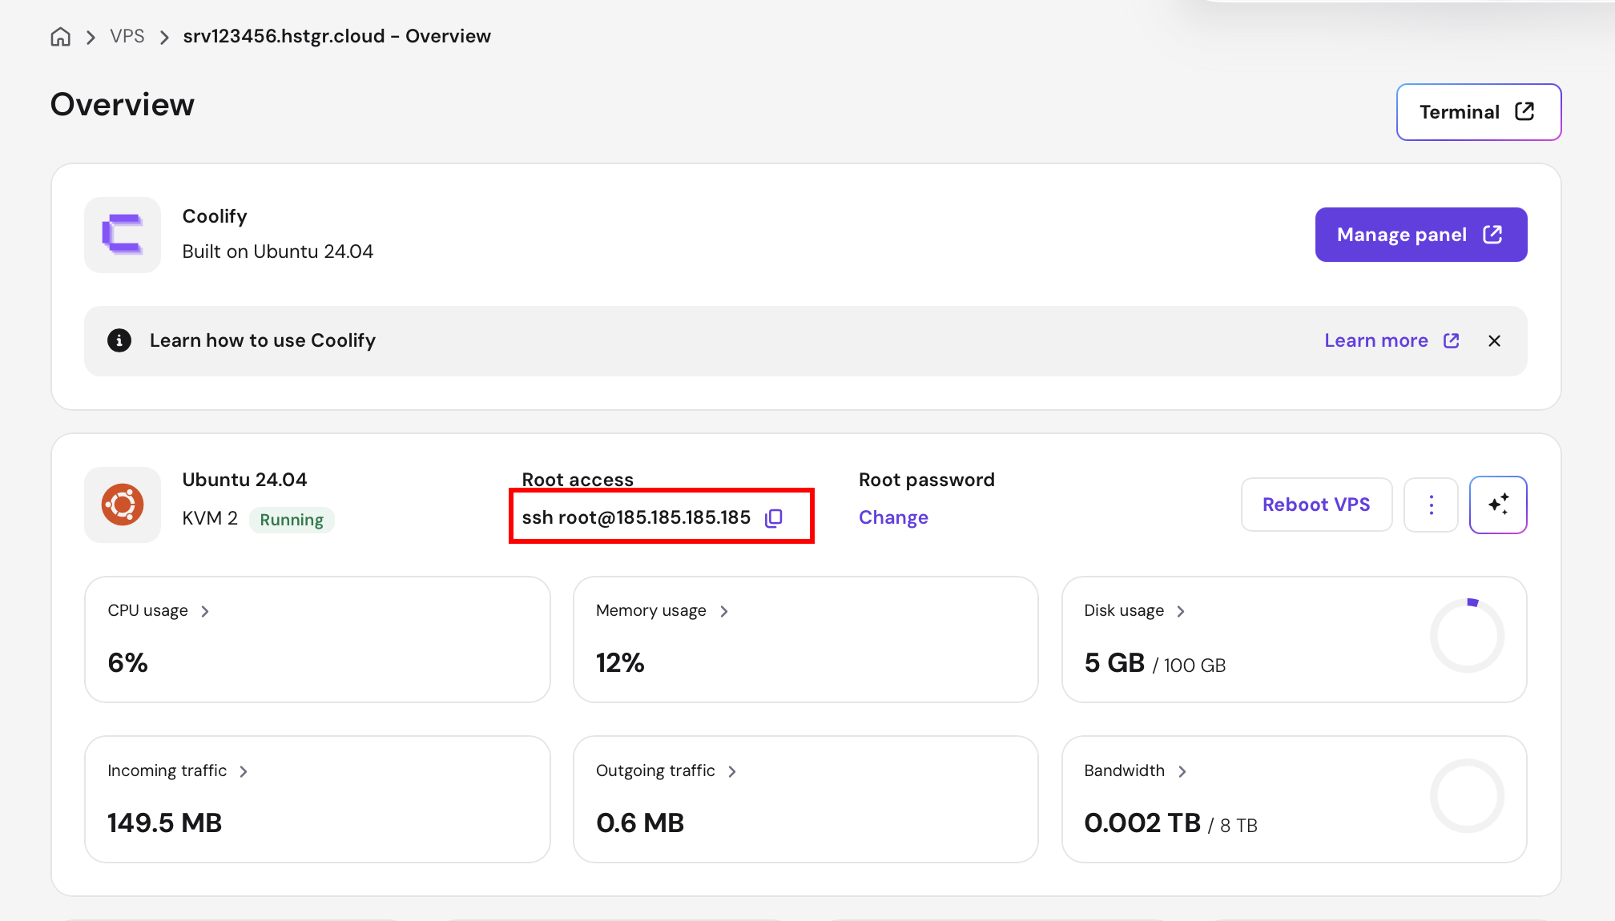Click srv123456.hstgr.cloud – Overview breadcrumb
Image resolution: width=1615 pixels, height=921 pixels.
pyautogui.click(x=336, y=37)
